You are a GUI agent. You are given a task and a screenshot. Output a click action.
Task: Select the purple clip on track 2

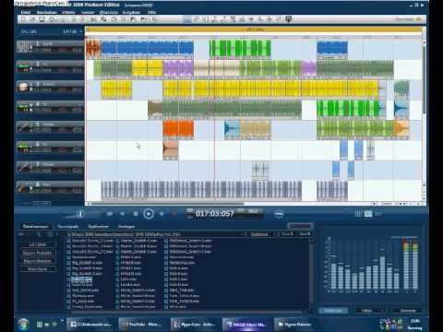click(x=178, y=68)
